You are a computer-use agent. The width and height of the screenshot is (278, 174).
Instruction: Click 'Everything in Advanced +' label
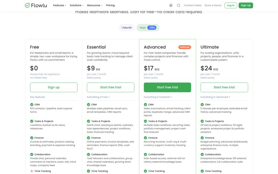coord(215,97)
